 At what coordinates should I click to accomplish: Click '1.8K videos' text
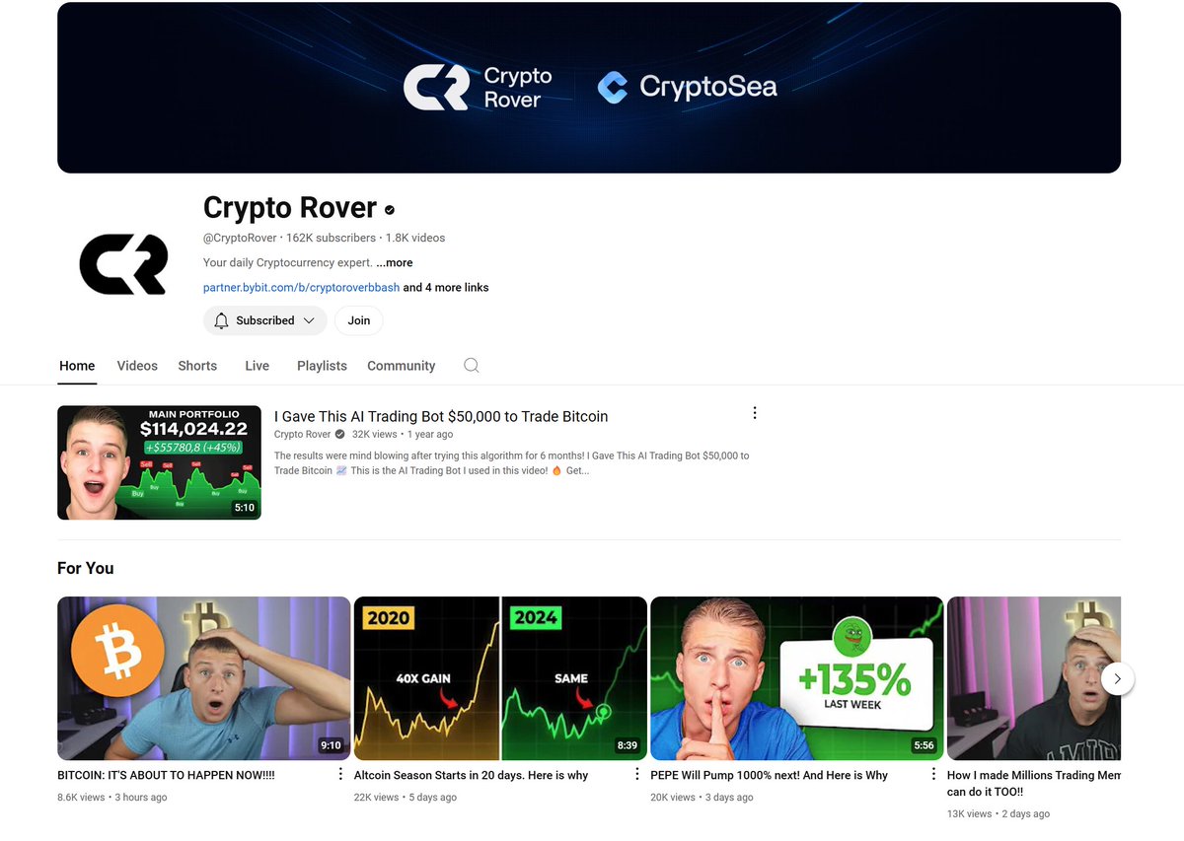pyautogui.click(x=415, y=238)
